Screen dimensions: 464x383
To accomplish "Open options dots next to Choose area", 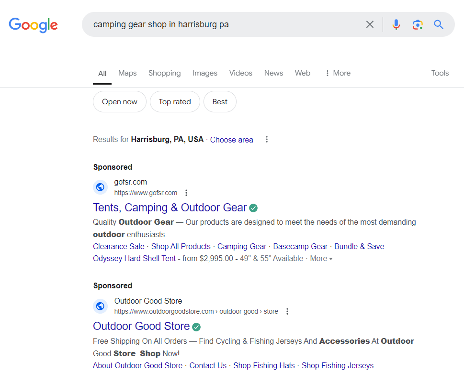I will (267, 139).
